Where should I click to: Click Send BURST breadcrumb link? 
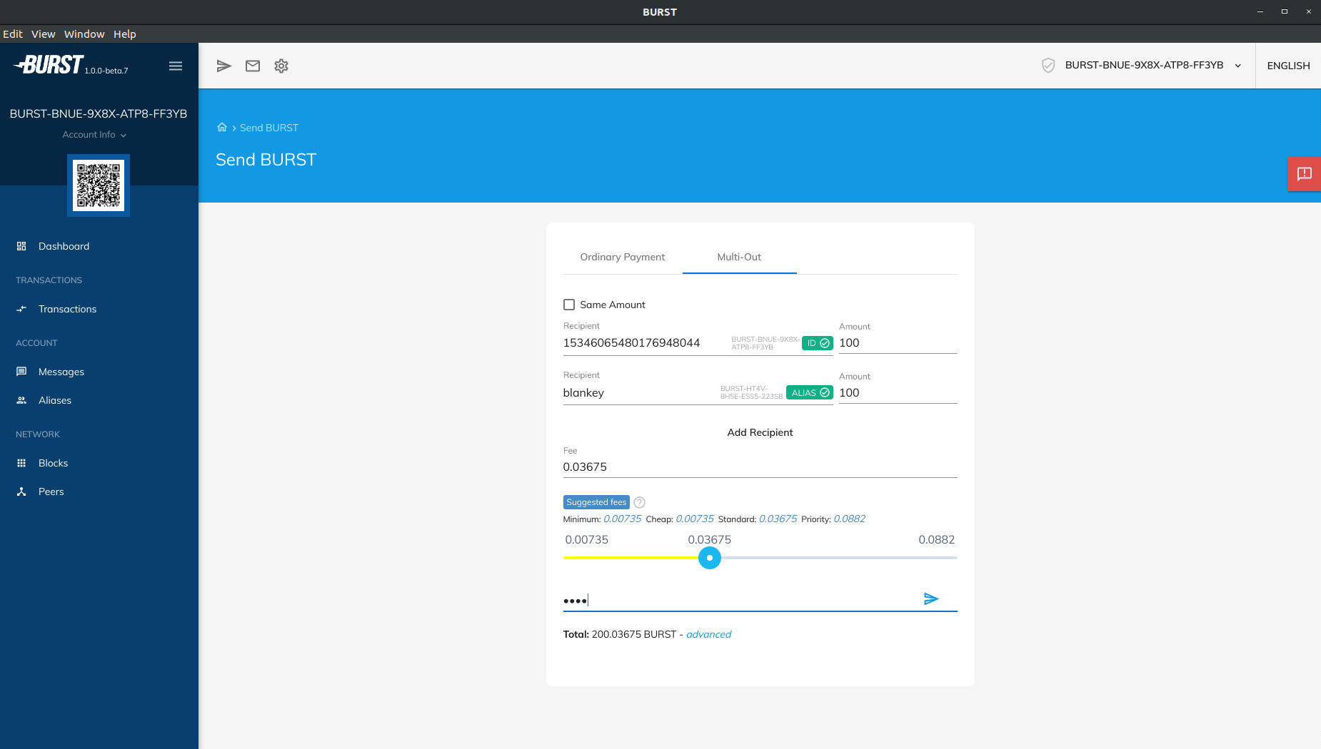pos(269,128)
